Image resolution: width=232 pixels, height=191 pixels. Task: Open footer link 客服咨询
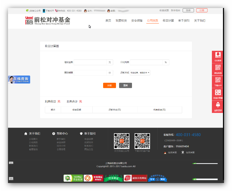[x=33, y=150]
